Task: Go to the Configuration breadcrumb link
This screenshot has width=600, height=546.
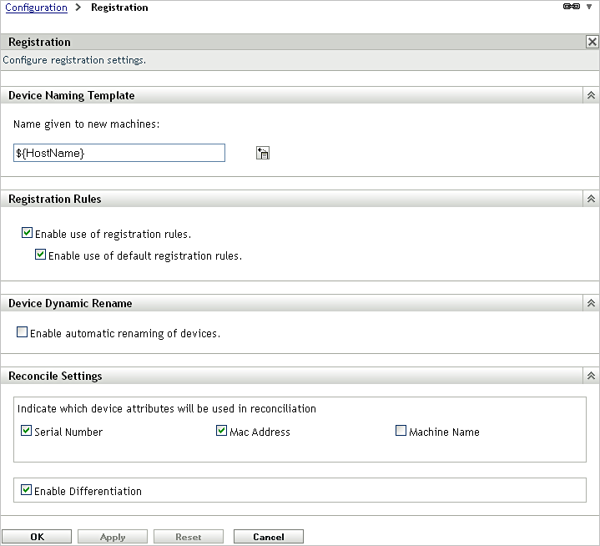Action: click(x=36, y=8)
